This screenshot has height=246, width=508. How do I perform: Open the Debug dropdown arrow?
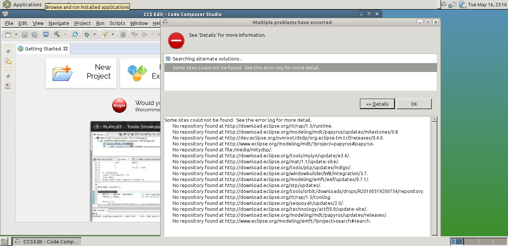94,35
